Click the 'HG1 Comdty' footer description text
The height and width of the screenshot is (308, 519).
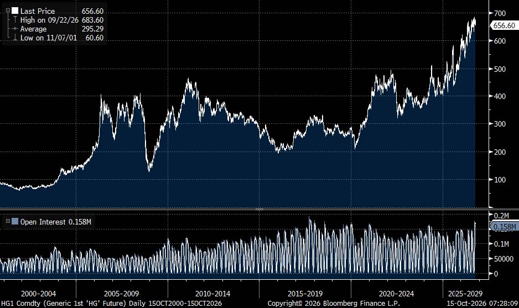point(112,304)
